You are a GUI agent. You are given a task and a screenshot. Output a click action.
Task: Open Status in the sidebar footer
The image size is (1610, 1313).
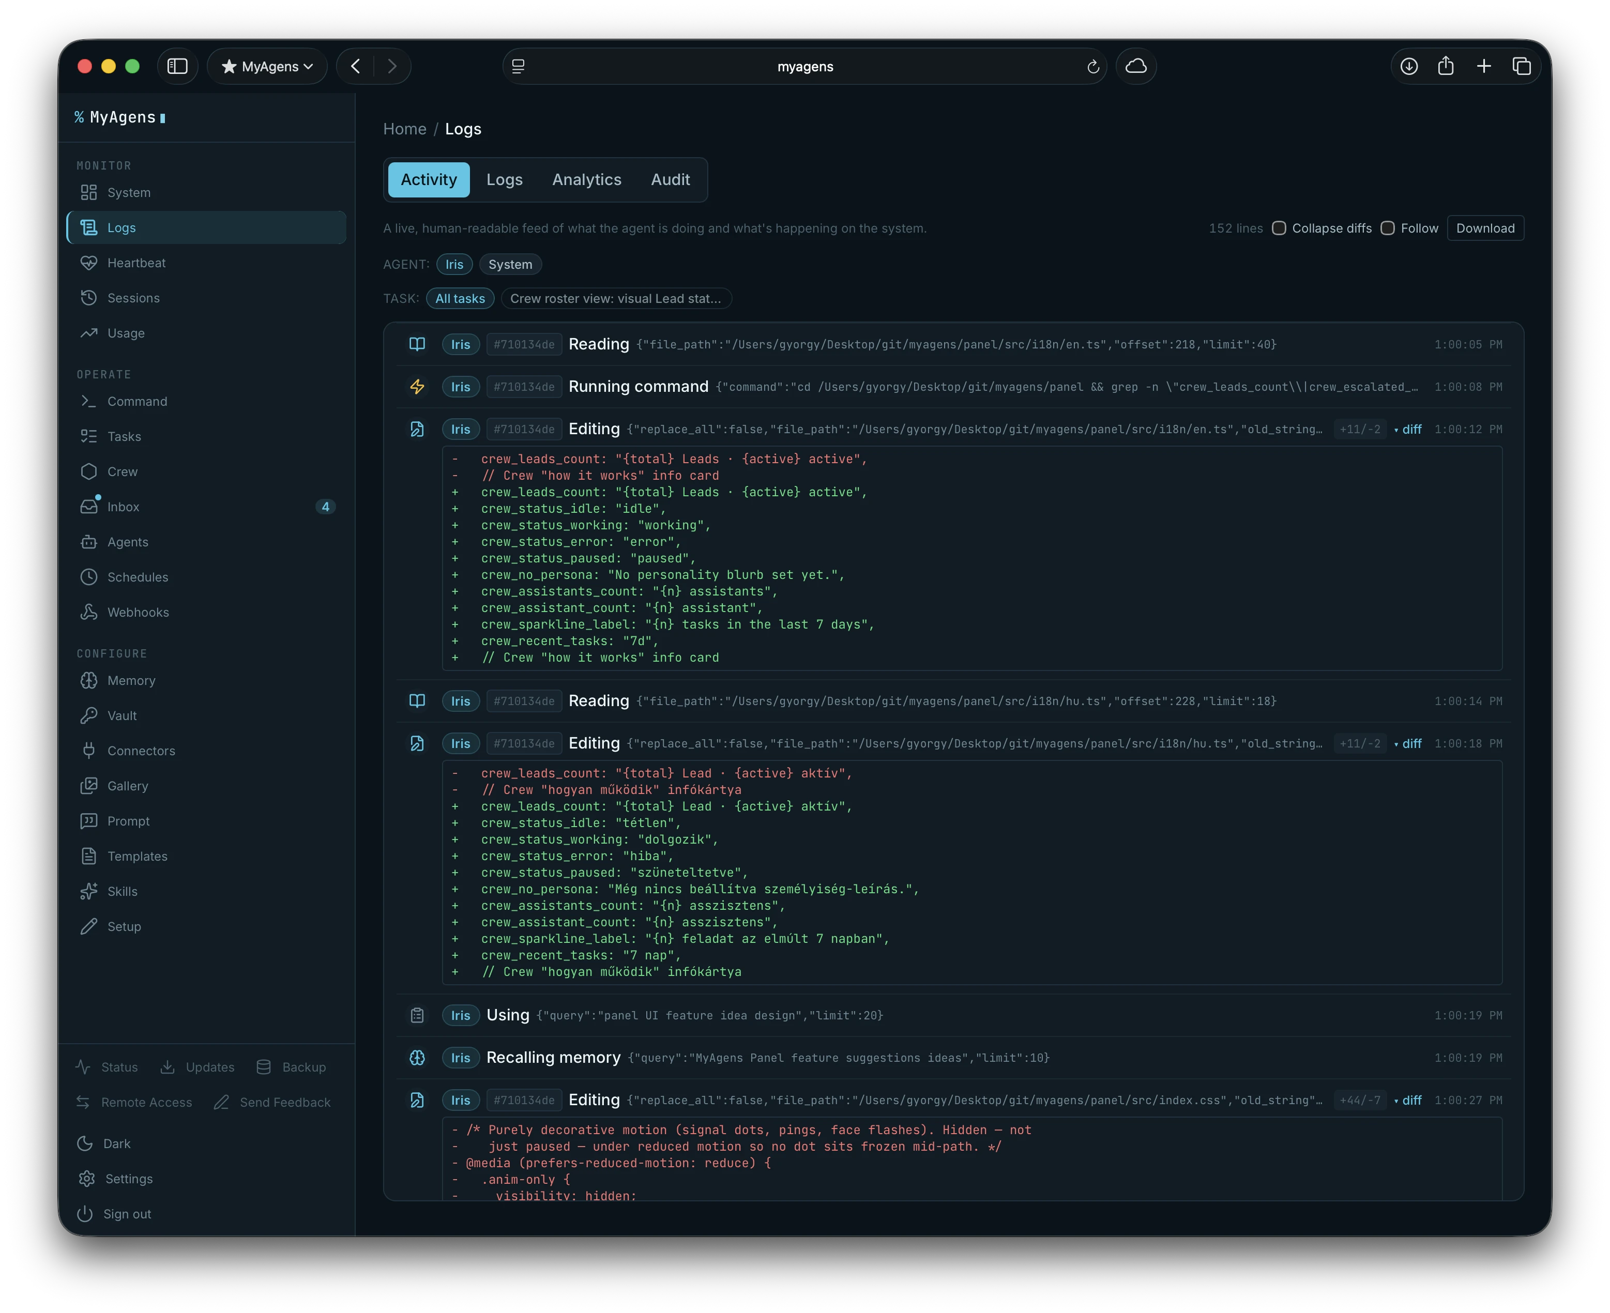[108, 1067]
